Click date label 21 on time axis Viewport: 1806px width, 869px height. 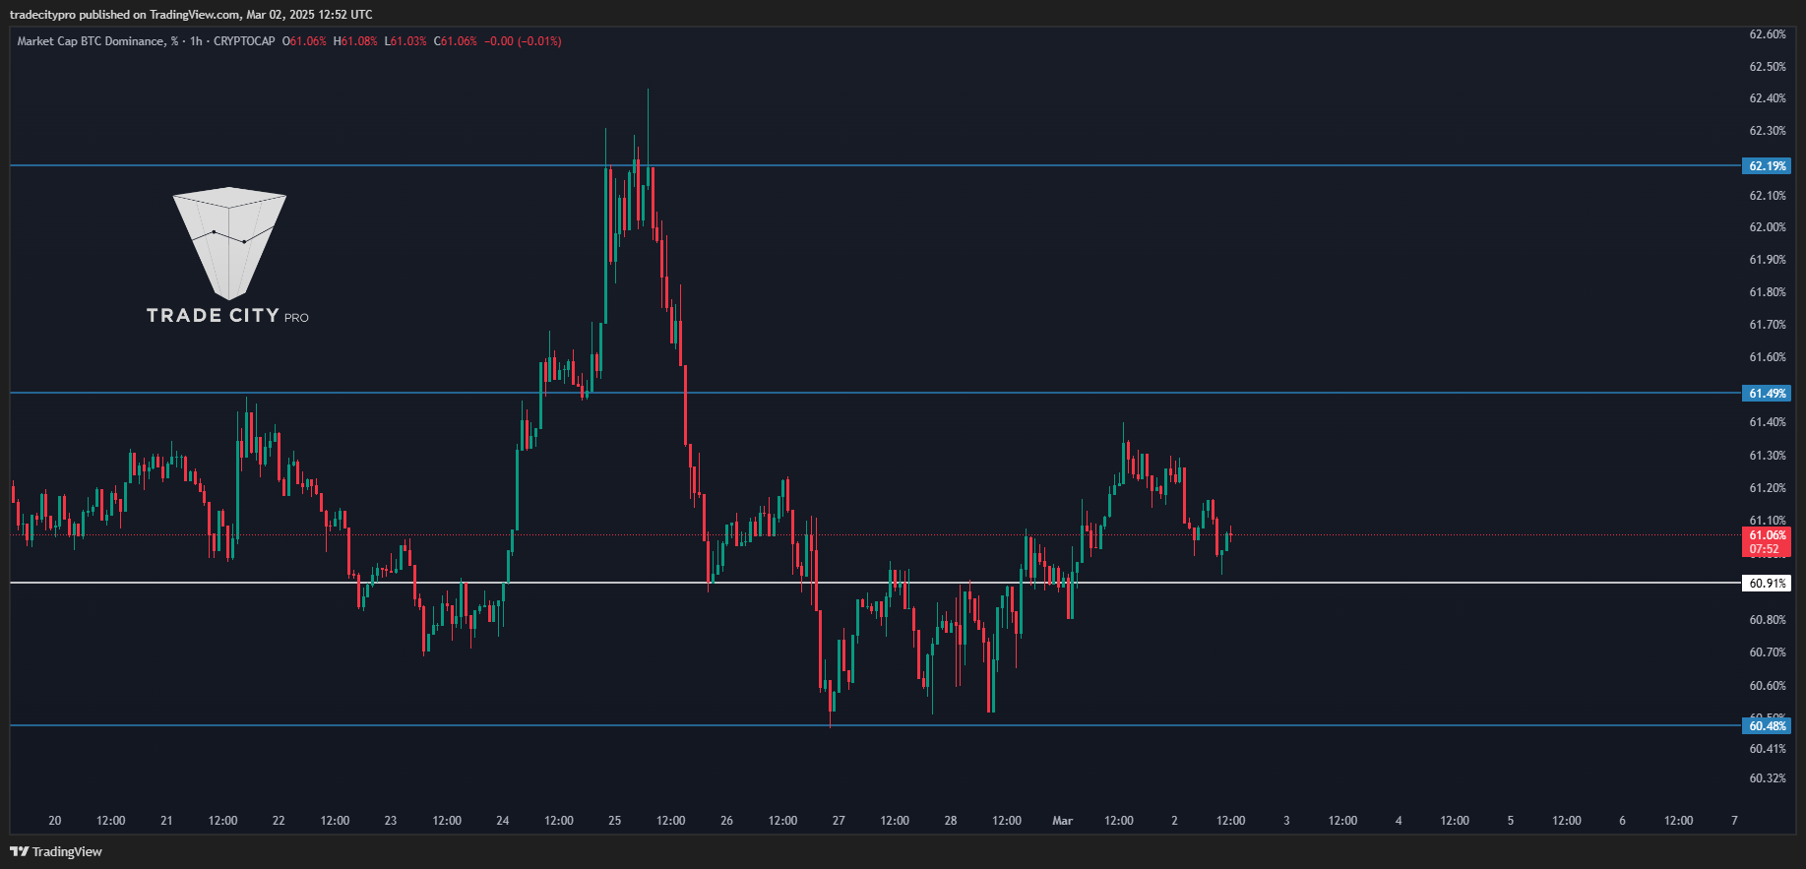pyautogui.click(x=166, y=821)
